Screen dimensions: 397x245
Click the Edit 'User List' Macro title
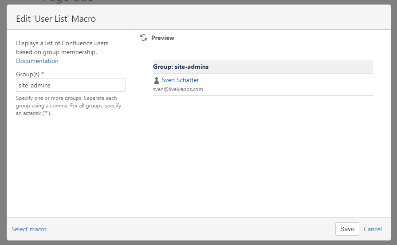pos(56,19)
